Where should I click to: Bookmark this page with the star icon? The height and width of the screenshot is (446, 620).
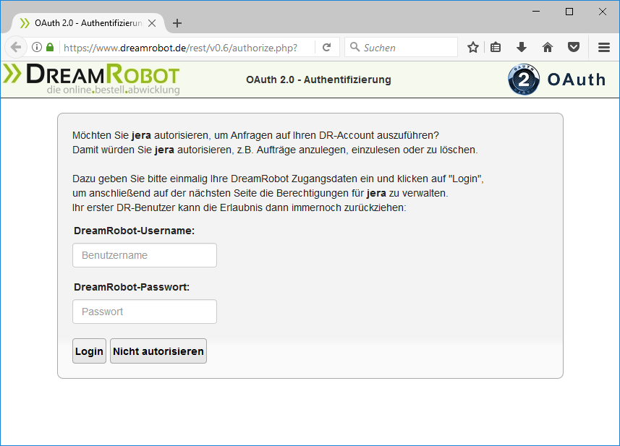tap(473, 47)
